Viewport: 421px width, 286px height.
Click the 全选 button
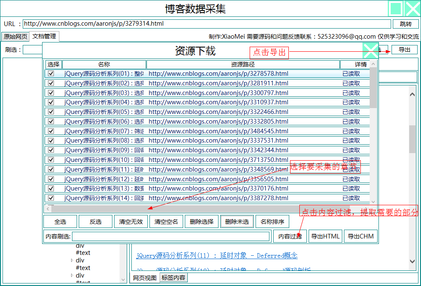(x=60, y=222)
